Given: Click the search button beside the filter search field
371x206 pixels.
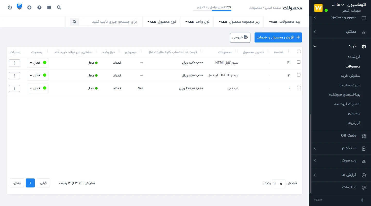Looking at the screenshot, I should pyautogui.click(x=74, y=22).
